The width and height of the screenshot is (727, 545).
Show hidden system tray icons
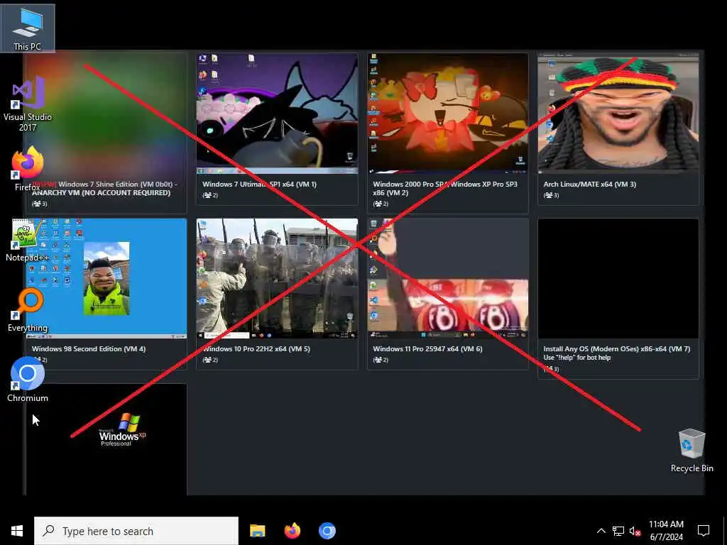coord(601,531)
